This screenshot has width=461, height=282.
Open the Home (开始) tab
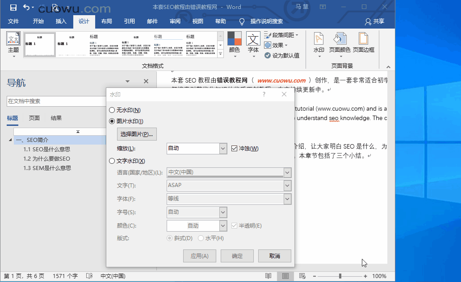[38, 21]
